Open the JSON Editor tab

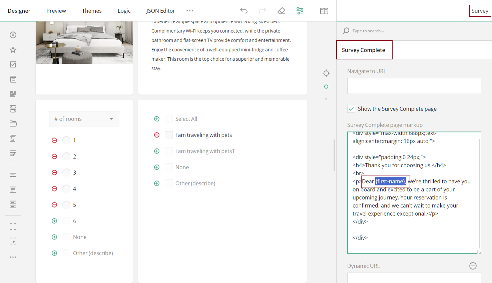tap(160, 11)
